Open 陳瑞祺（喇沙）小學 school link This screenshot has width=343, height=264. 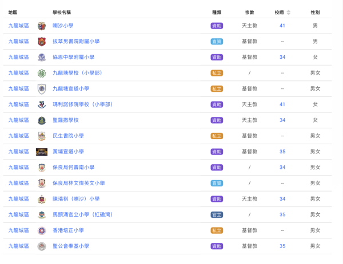(76, 199)
